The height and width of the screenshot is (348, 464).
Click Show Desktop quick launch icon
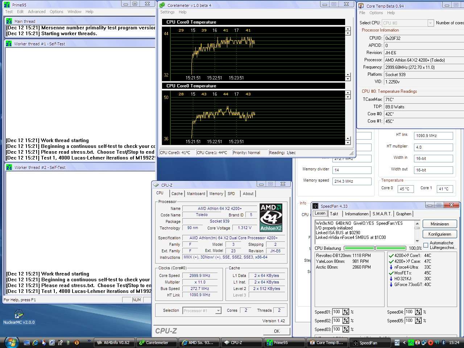pos(27,342)
